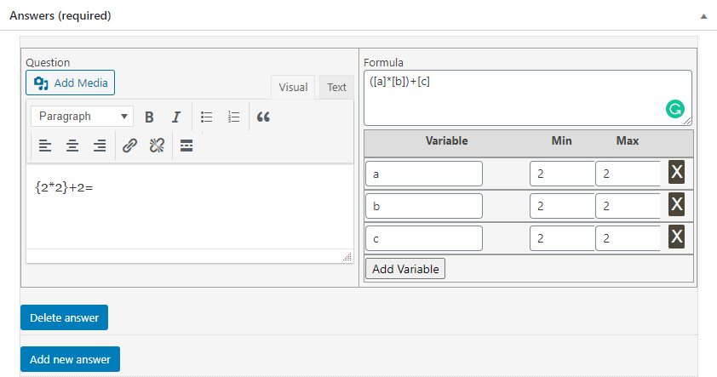Remove link using the unlink icon
This screenshot has height=377, width=717.
pos(157,146)
